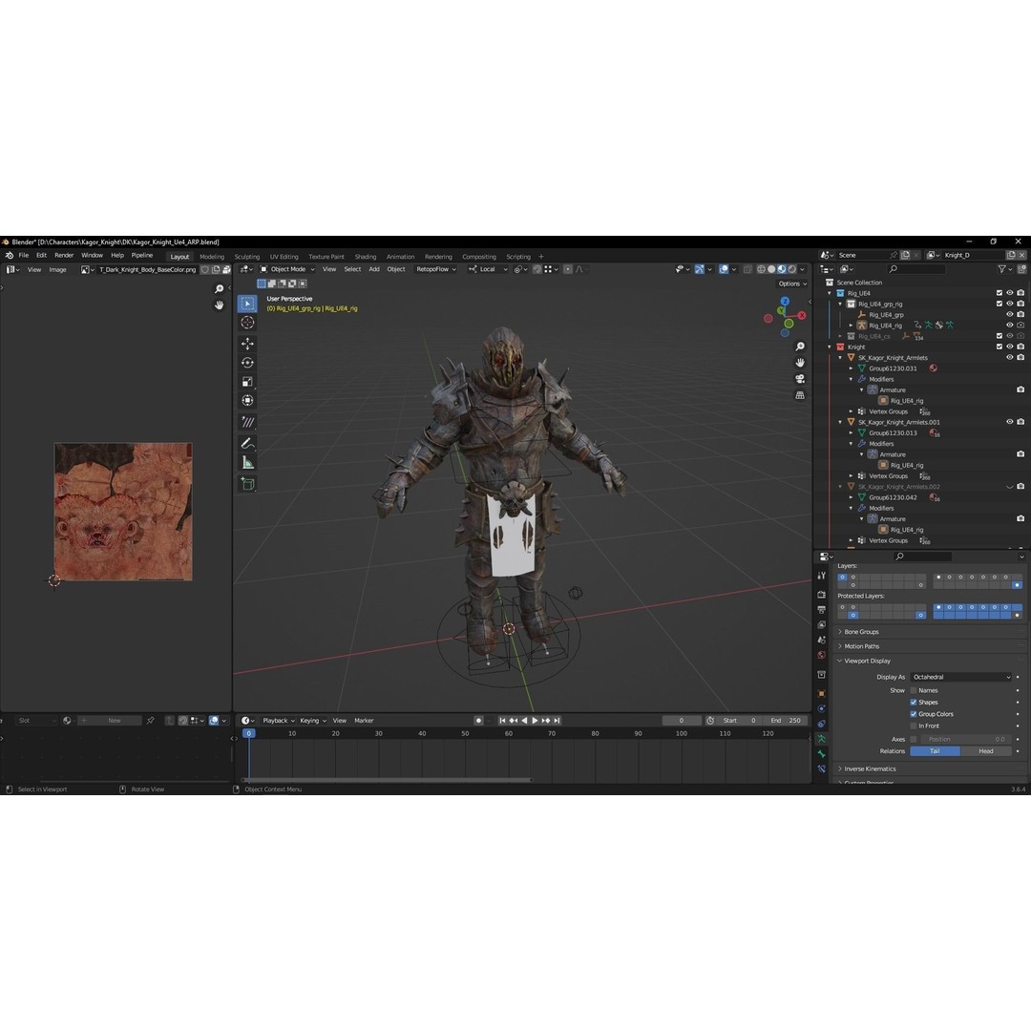
Task: Expand the Inverse Kinematics panel
Action: (x=870, y=768)
